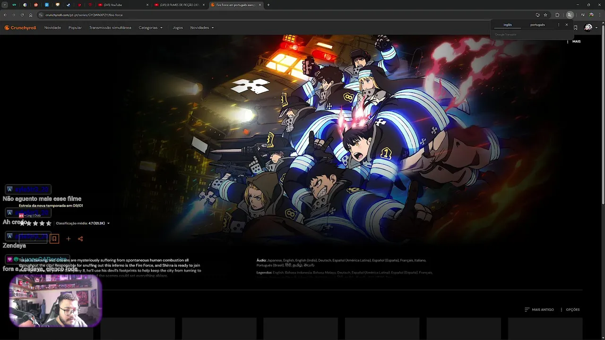Viewport: 605px width, 340px height.
Task: Click the site info icon beside URL
Action: click(x=41, y=15)
